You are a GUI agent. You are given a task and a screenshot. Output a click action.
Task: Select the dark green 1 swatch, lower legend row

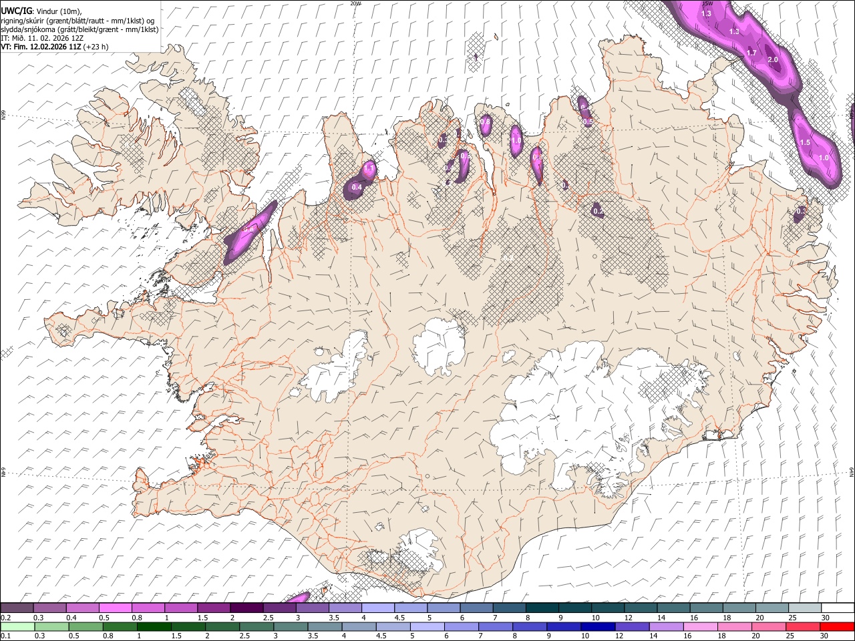[x=154, y=626]
